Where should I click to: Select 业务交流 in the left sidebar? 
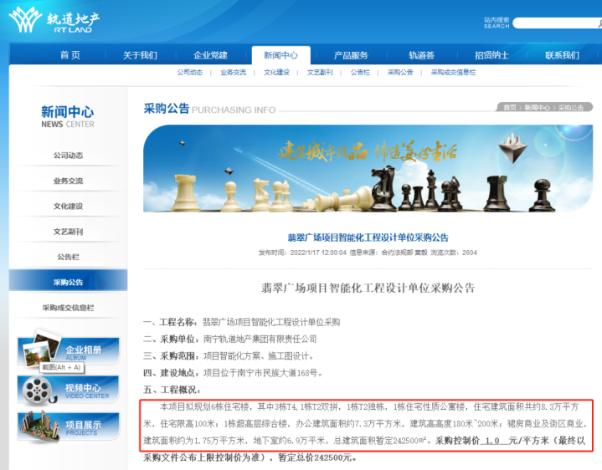[x=68, y=181]
